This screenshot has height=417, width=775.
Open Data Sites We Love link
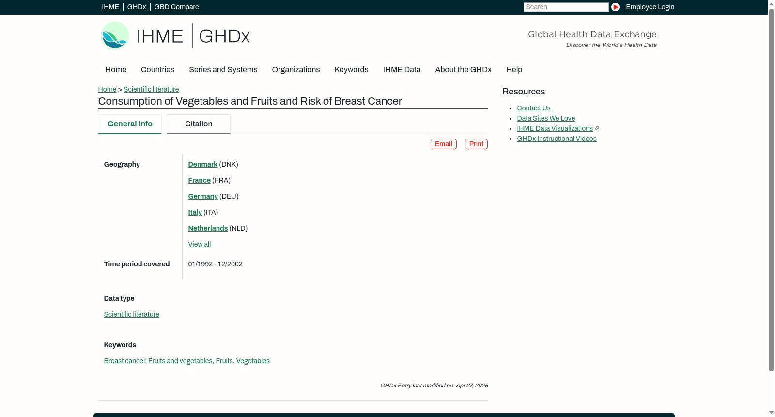coord(546,118)
